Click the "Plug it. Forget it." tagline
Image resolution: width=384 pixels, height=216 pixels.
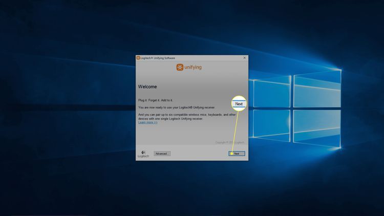click(x=157, y=101)
